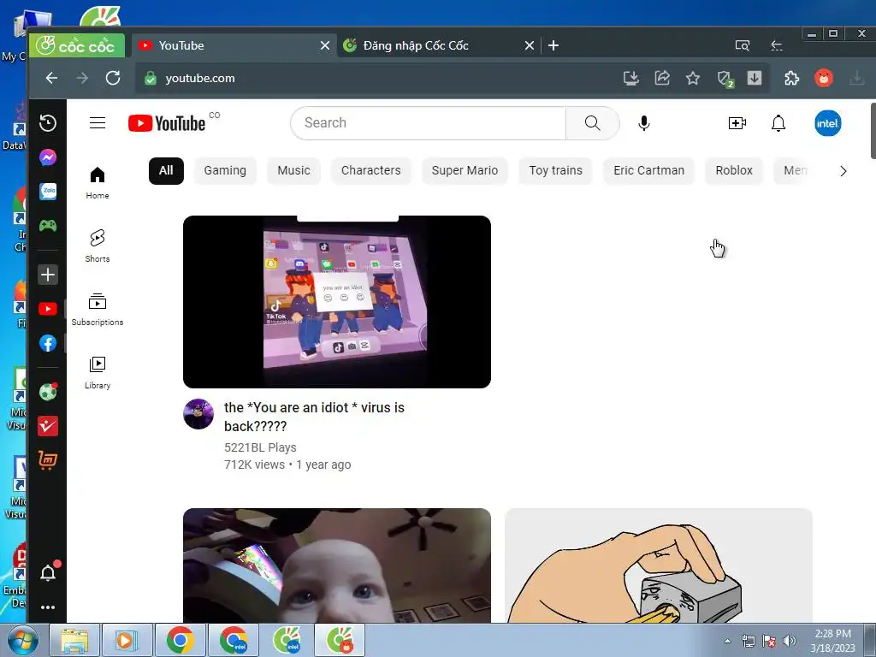The image size is (876, 657).
Task: Show more filter chips with right arrow
Action: pyautogui.click(x=843, y=171)
